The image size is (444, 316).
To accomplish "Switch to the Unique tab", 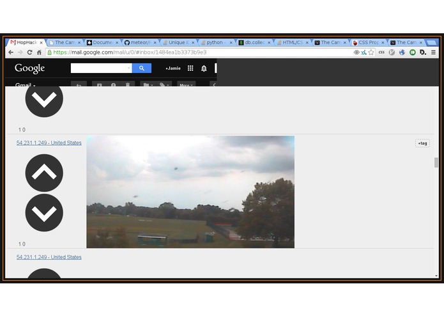I will [x=178, y=42].
